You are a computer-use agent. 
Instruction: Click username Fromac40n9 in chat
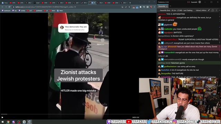(x=169, y=52)
